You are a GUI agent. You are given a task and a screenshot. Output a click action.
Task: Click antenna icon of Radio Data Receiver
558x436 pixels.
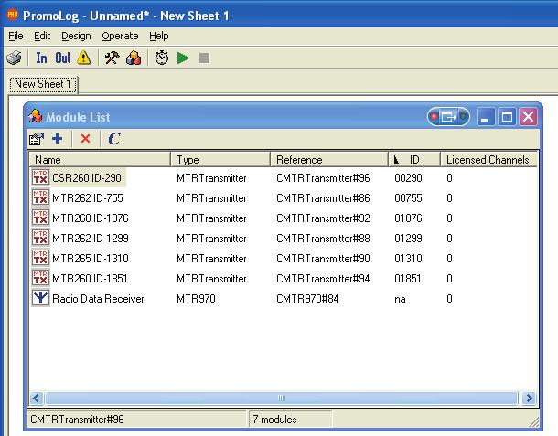coord(40,298)
